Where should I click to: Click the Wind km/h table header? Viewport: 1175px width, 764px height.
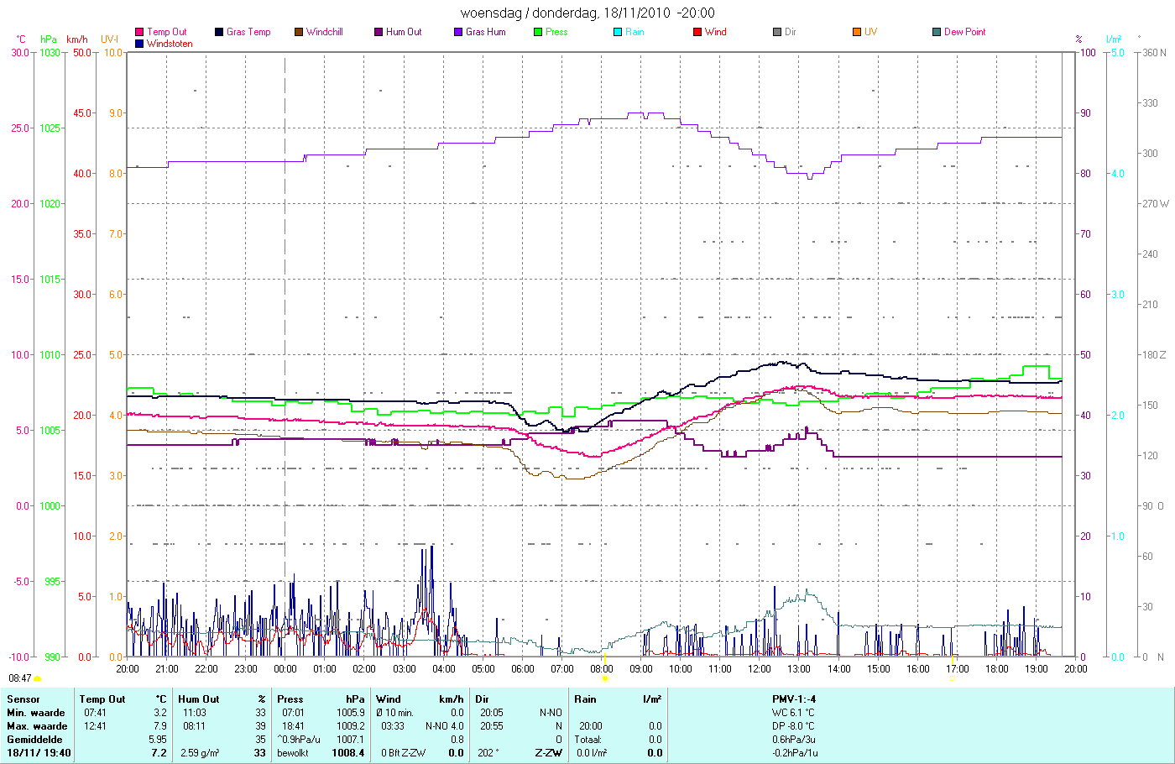[420, 699]
